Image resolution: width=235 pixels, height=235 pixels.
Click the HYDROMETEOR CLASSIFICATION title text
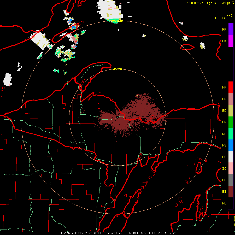coord(92,233)
